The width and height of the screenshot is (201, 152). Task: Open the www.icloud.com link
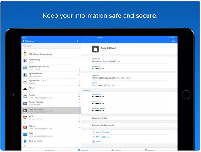click(x=103, y=85)
